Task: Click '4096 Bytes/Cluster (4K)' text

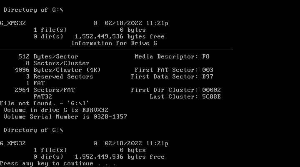Action: click(x=57, y=70)
